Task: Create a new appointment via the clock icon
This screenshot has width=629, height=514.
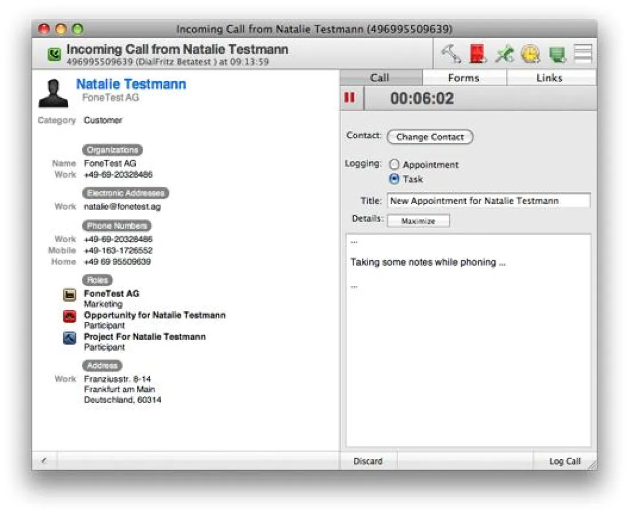Action: [530, 53]
